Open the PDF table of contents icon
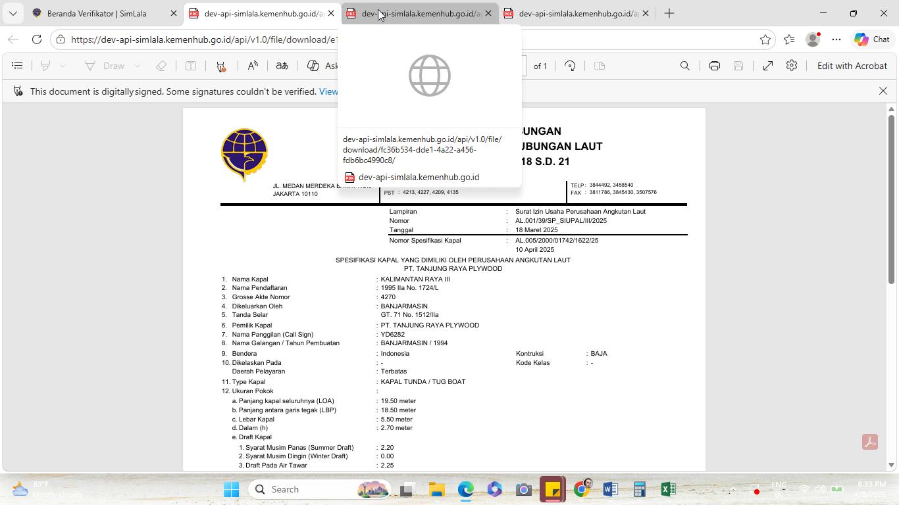Screen dimensions: 899x505 click(18, 66)
